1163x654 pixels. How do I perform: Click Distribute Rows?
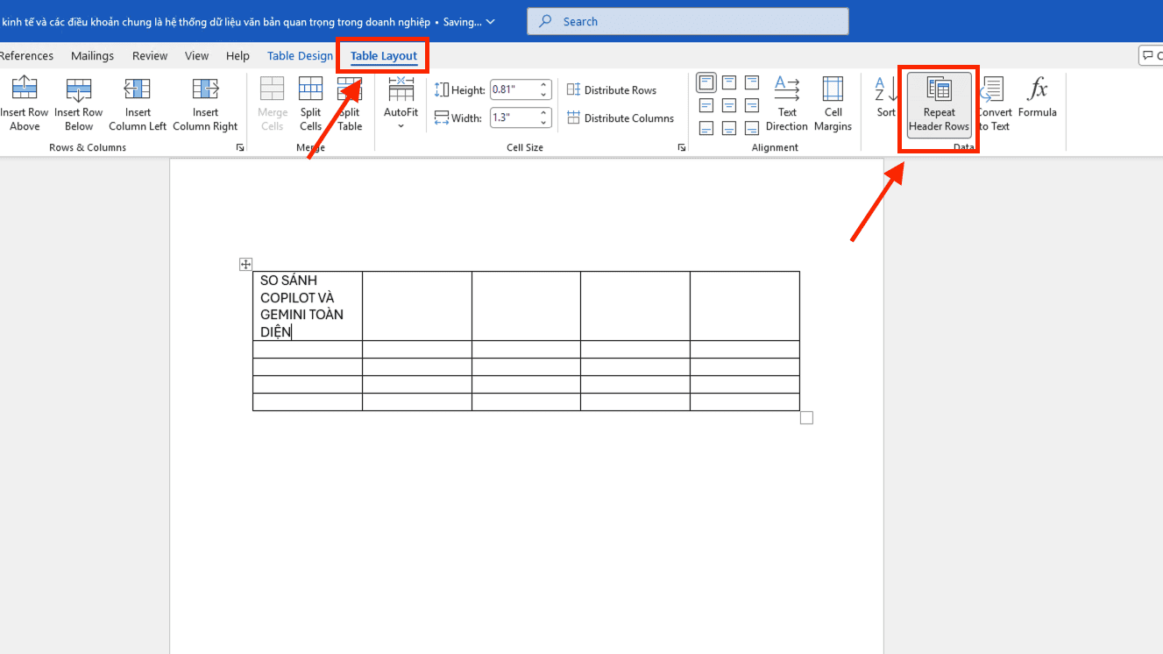click(612, 90)
